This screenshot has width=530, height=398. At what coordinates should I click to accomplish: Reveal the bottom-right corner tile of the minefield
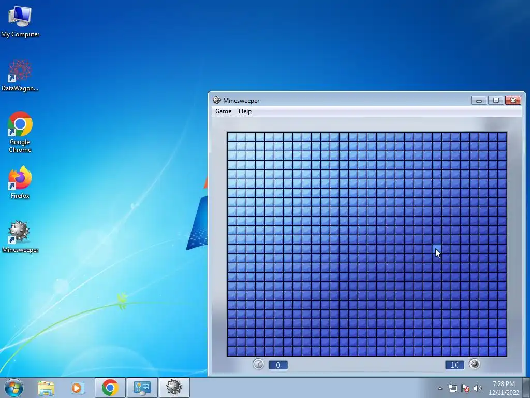[502, 351]
